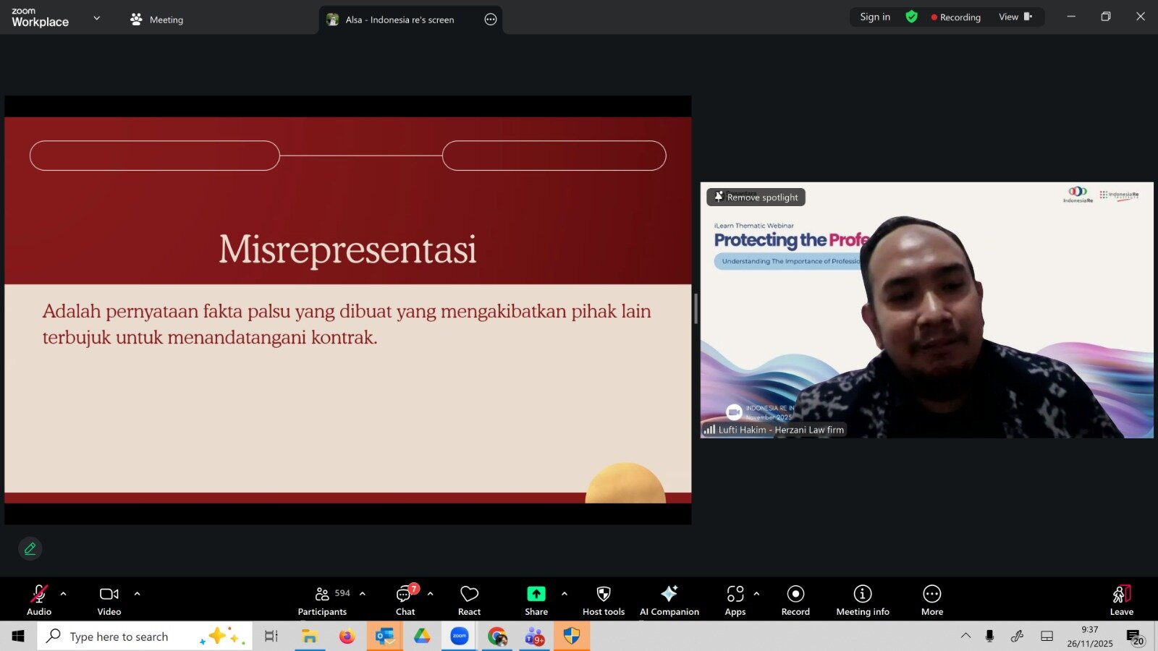This screenshot has width=1158, height=651.
Task: Open the Chat panel
Action: (405, 600)
